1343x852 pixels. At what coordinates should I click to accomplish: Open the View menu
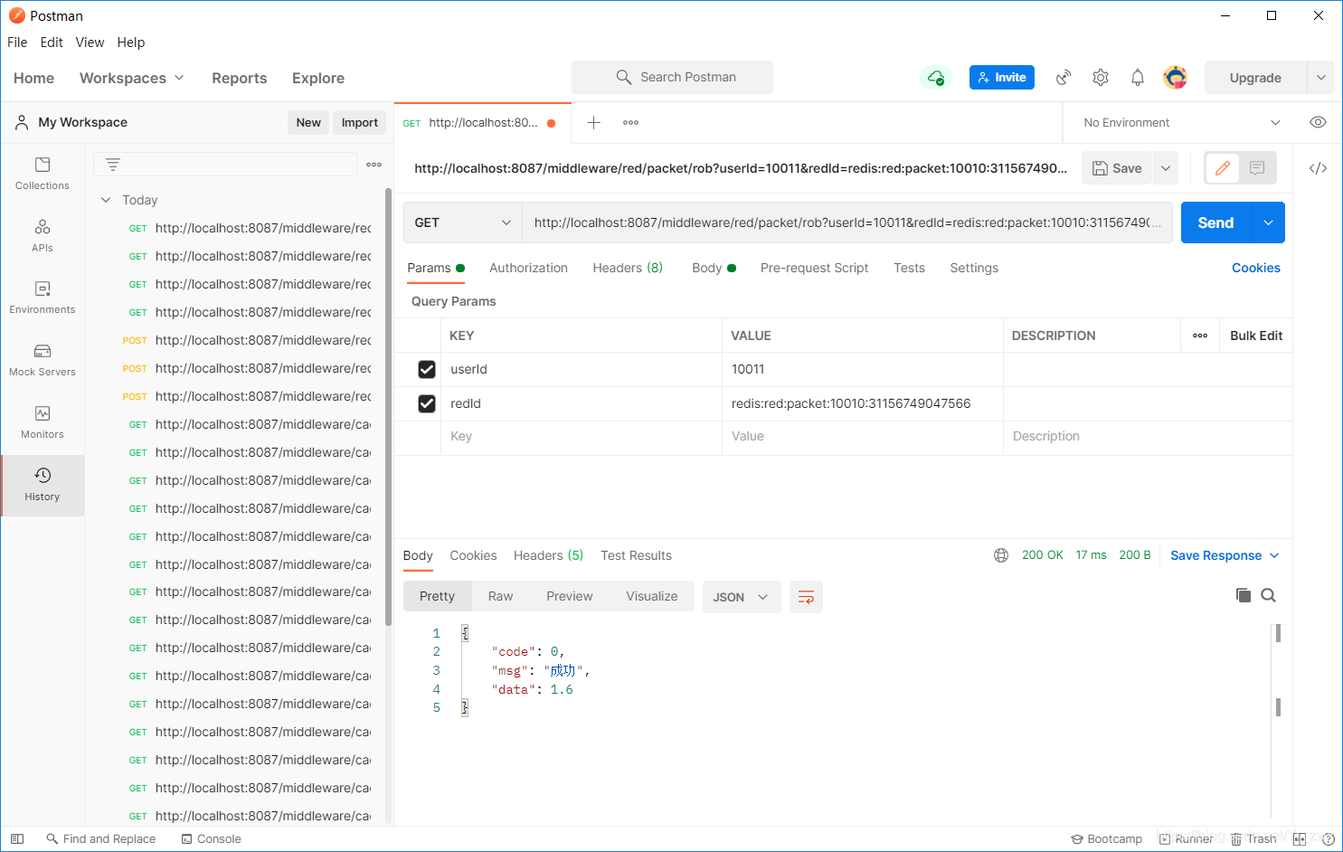point(90,43)
